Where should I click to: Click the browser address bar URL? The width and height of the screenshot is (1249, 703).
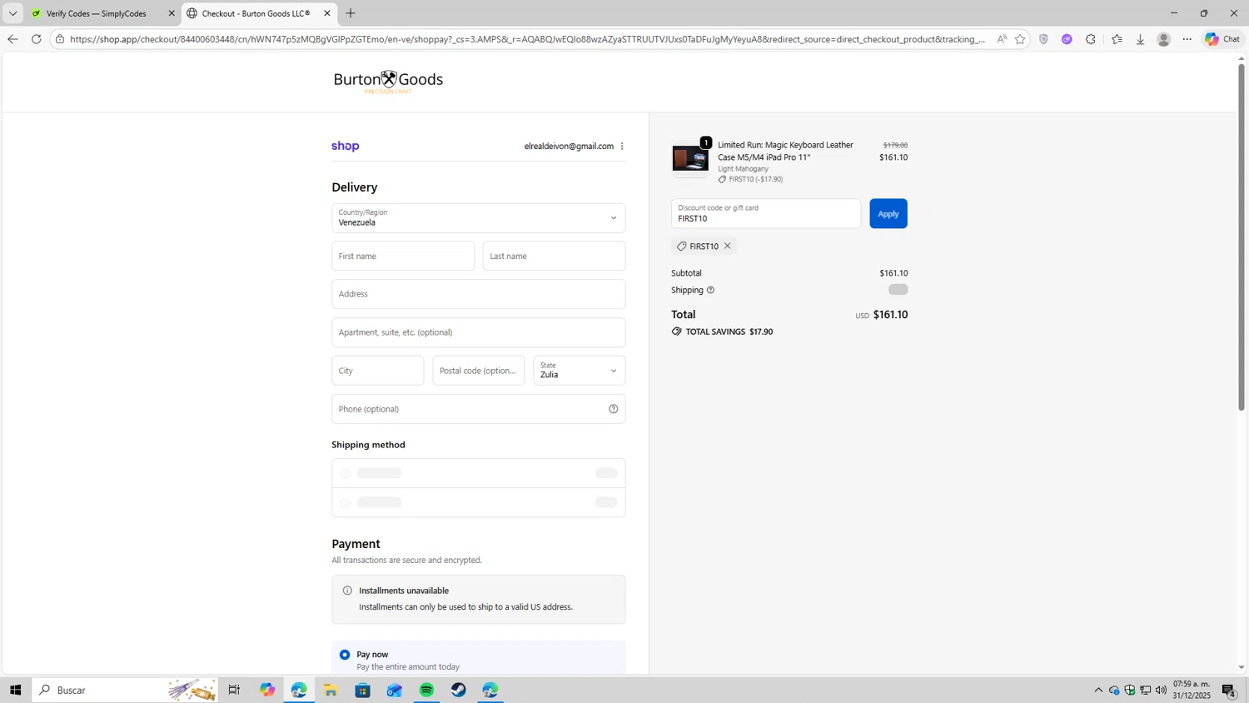(527, 39)
